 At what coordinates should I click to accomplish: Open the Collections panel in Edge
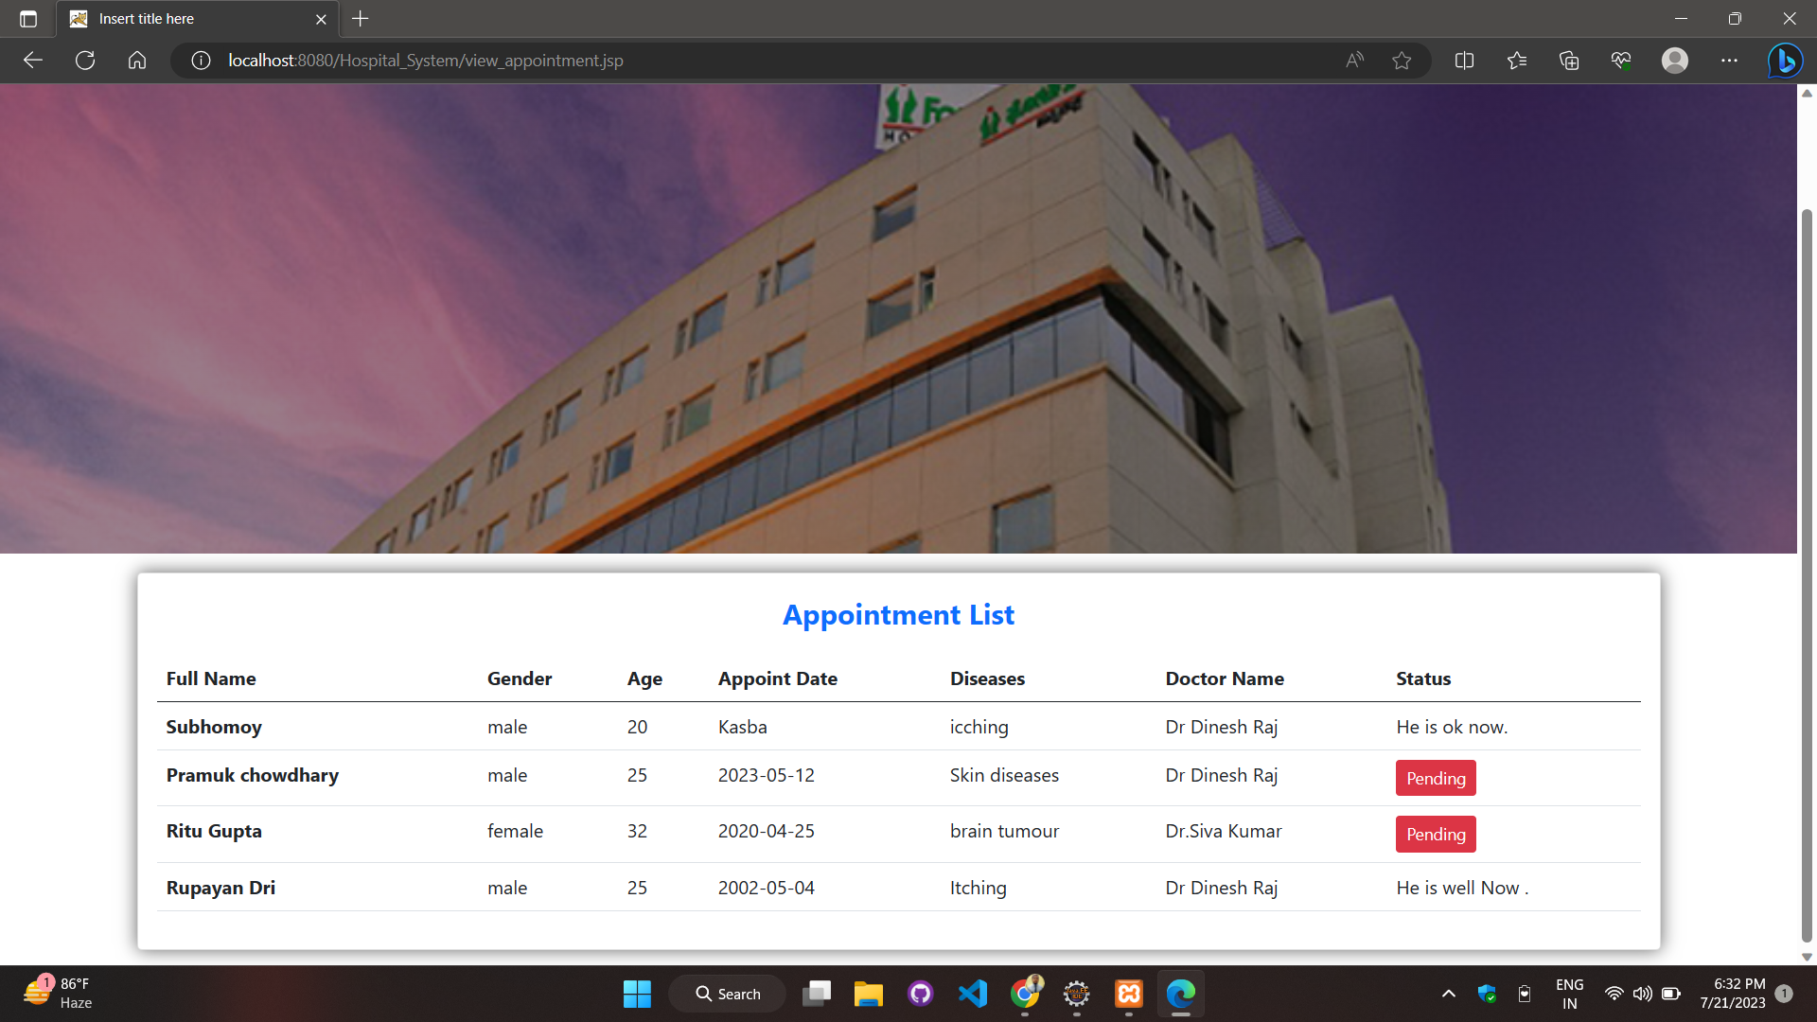click(x=1568, y=60)
